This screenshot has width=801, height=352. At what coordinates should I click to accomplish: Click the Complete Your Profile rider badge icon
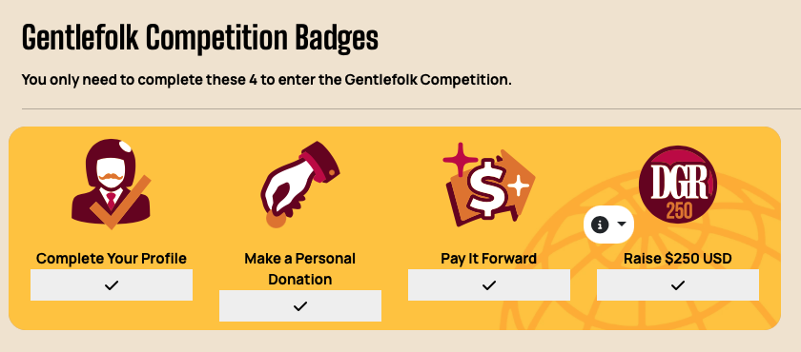click(x=112, y=184)
